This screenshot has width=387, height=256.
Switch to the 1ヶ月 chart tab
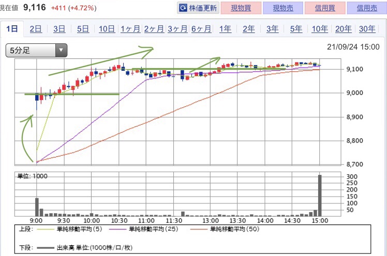(x=130, y=29)
